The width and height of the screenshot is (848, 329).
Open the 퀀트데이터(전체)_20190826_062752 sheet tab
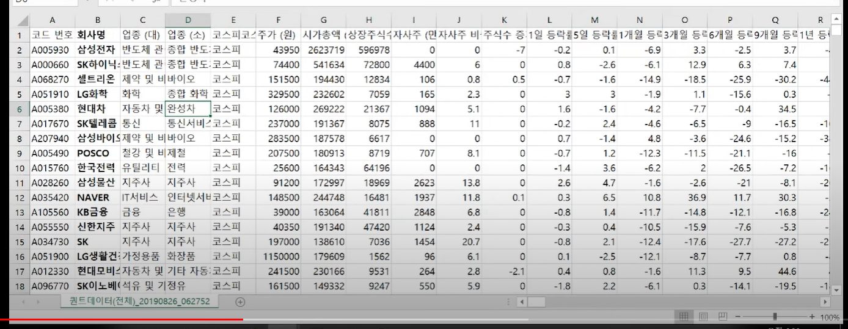point(139,302)
